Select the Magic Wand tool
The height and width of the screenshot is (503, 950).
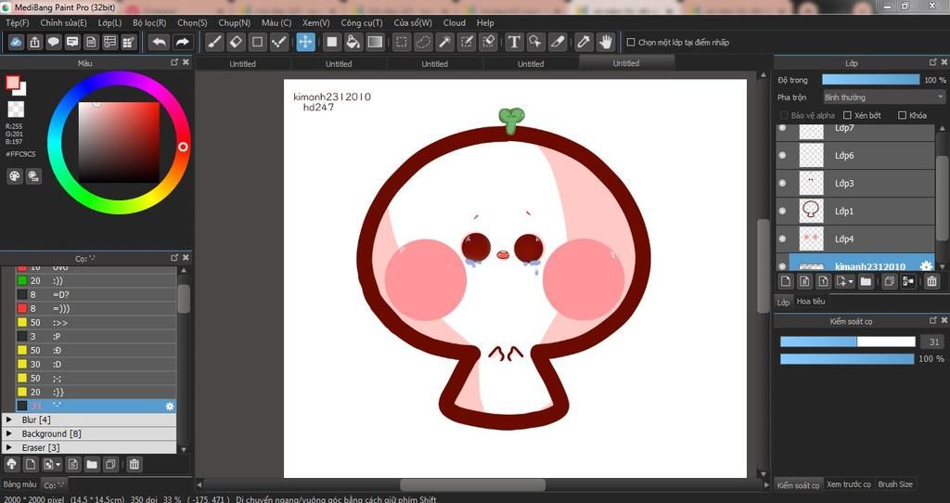click(x=444, y=42)
